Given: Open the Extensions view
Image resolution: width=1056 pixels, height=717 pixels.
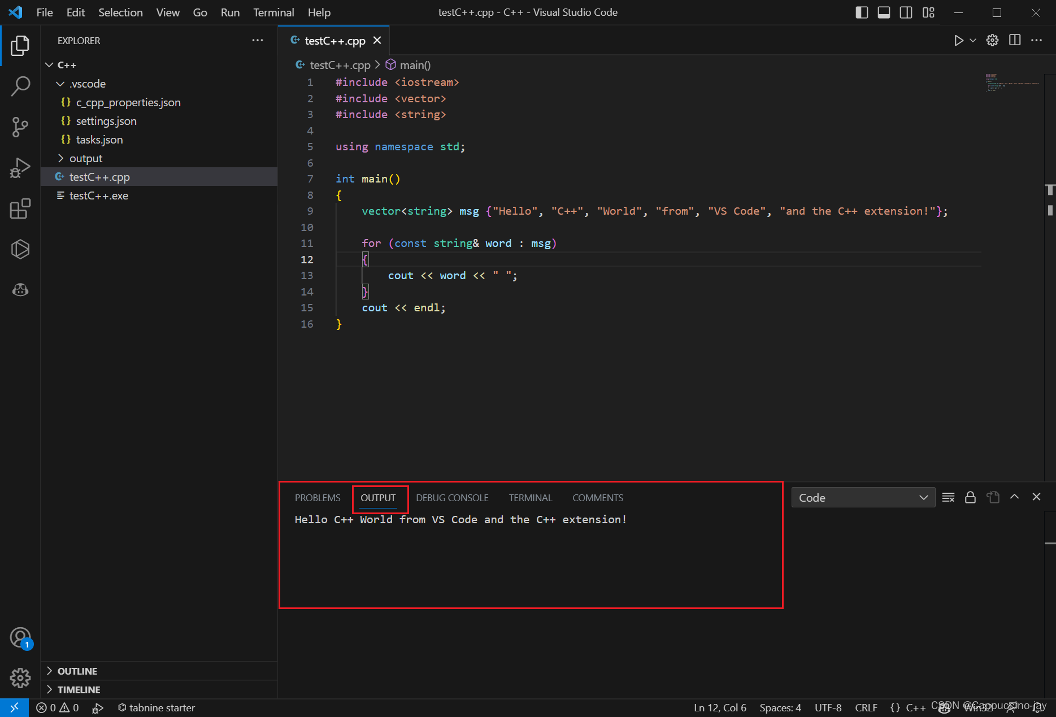Looking at the screenshot, I should 20,208.
